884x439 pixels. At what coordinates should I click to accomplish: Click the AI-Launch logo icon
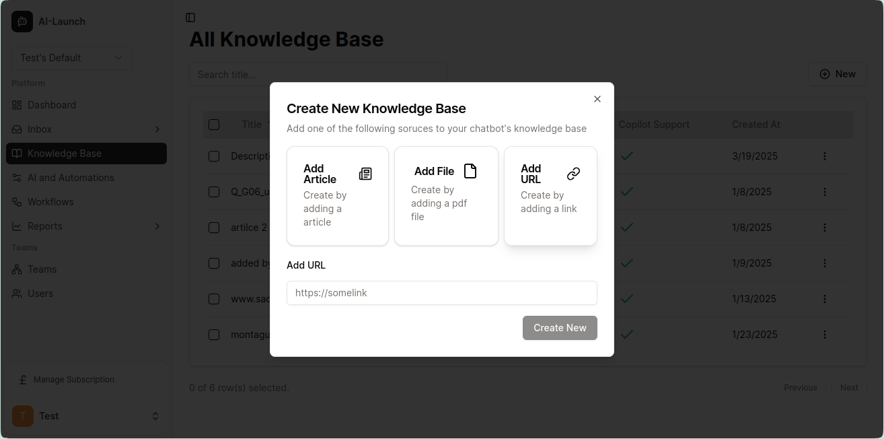[22, 22]
